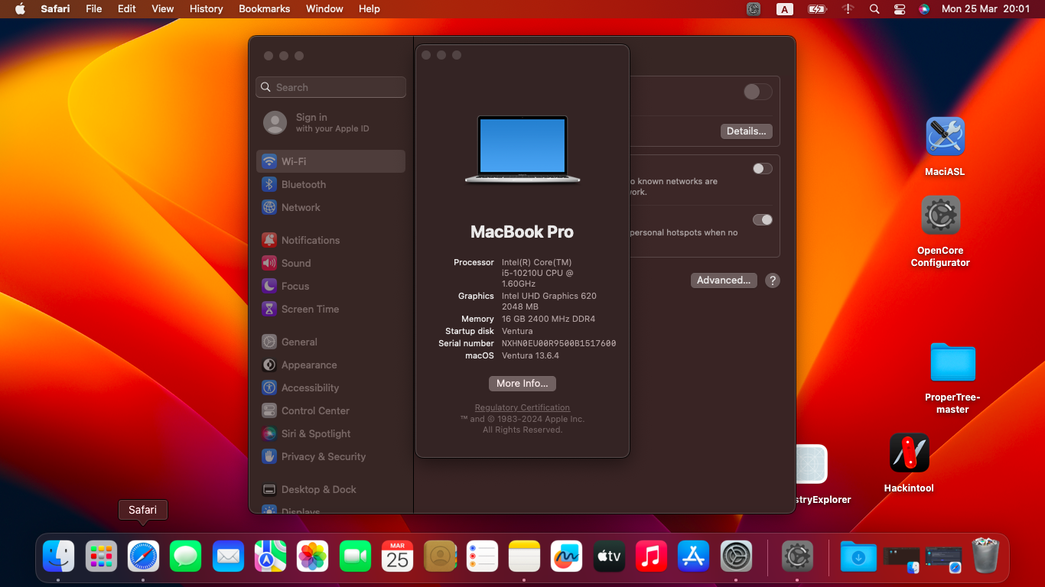Viewport: 1045px width, 587px height.
Task: Launch Hackintool from the desktop
Action: tap(909, 453)
